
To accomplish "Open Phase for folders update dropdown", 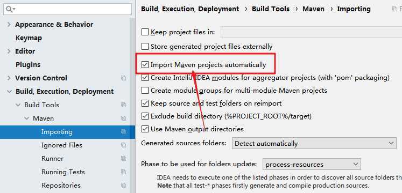I will click(x=312, y=165).
